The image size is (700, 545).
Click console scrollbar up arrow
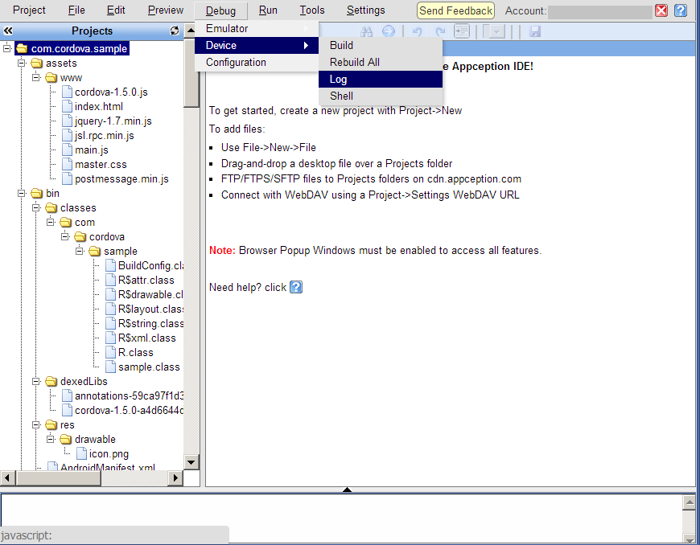690,502
